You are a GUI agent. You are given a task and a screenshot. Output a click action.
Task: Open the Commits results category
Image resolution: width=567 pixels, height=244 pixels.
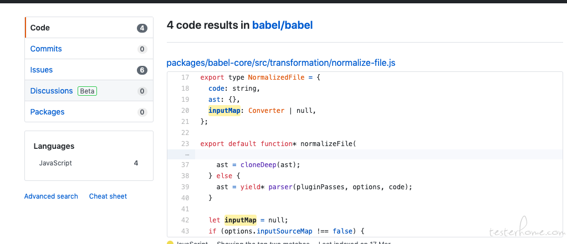[89, 49]
